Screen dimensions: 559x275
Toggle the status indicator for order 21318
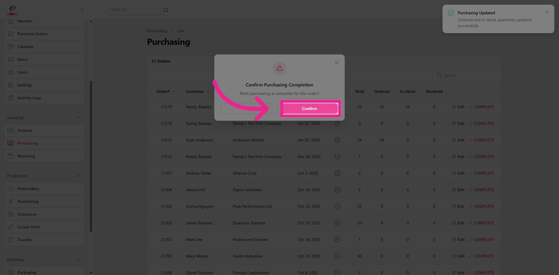(x=337, y=123)
